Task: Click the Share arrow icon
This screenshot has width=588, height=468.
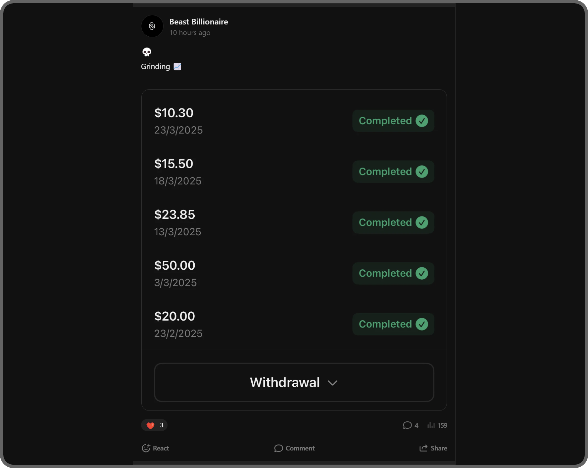Action: pos(423,448)
